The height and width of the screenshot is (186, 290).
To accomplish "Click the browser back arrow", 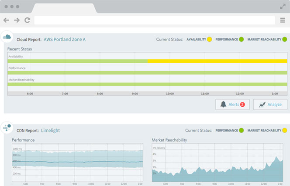I will [6, 20].
